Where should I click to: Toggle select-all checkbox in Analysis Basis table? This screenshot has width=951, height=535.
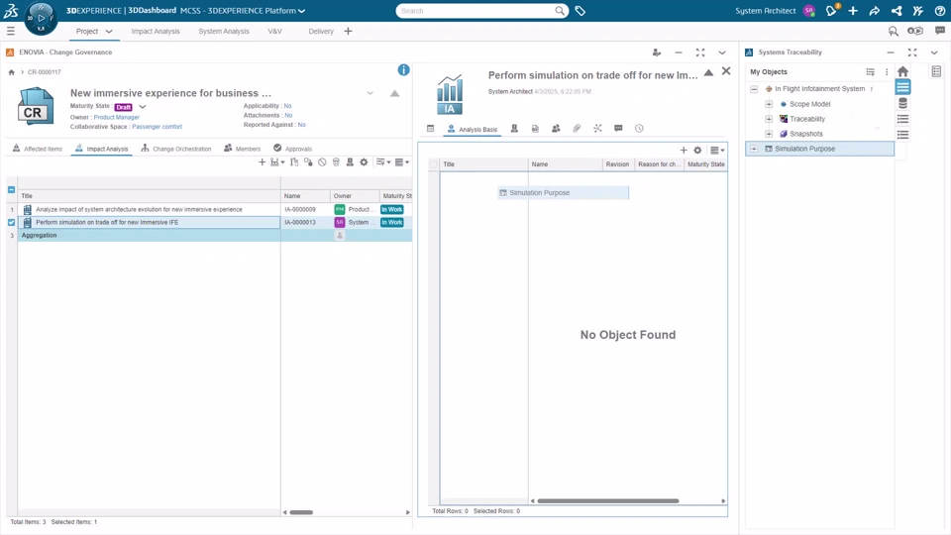tap(434, 164)
